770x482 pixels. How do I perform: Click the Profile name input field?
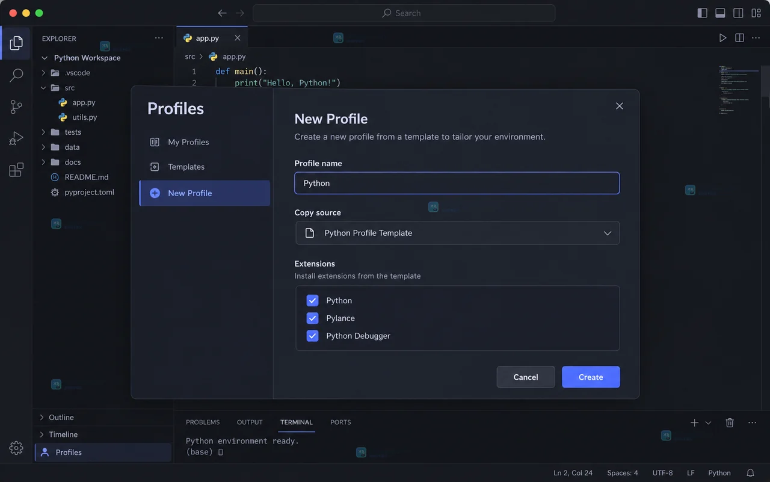(457, 183)
